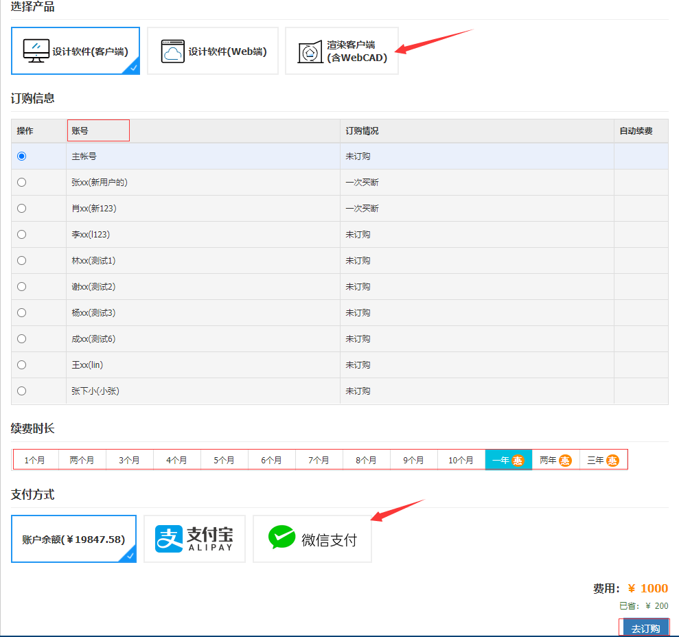Choose radio button for 王xx(lin)
The height and width of the screenshot is (637, 679).
pos(22,364)
